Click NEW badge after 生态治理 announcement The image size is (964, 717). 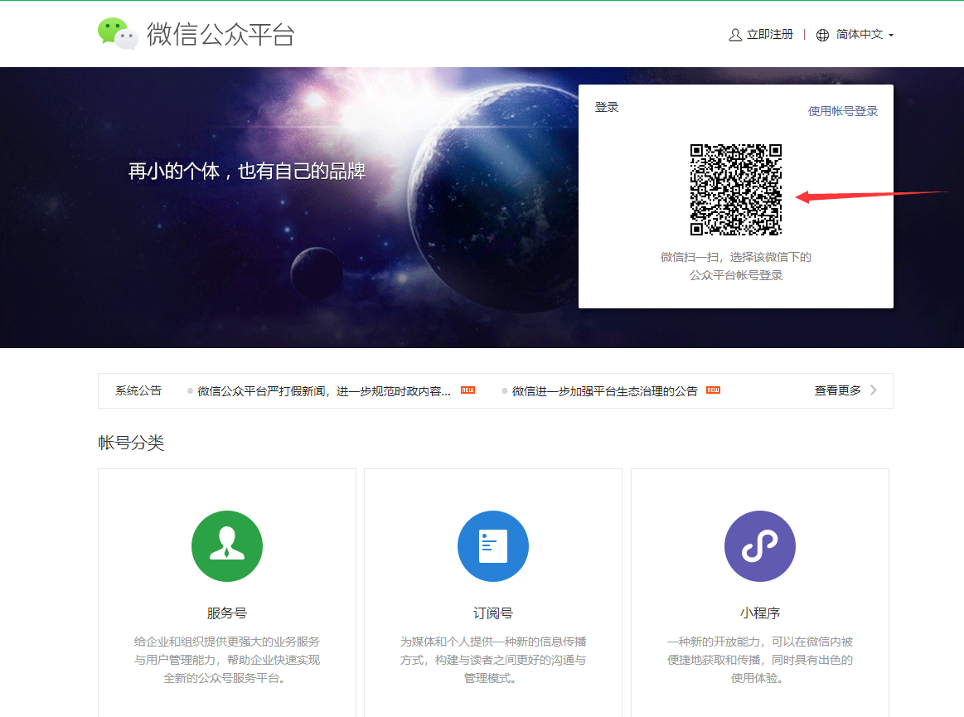pos(713,390)
